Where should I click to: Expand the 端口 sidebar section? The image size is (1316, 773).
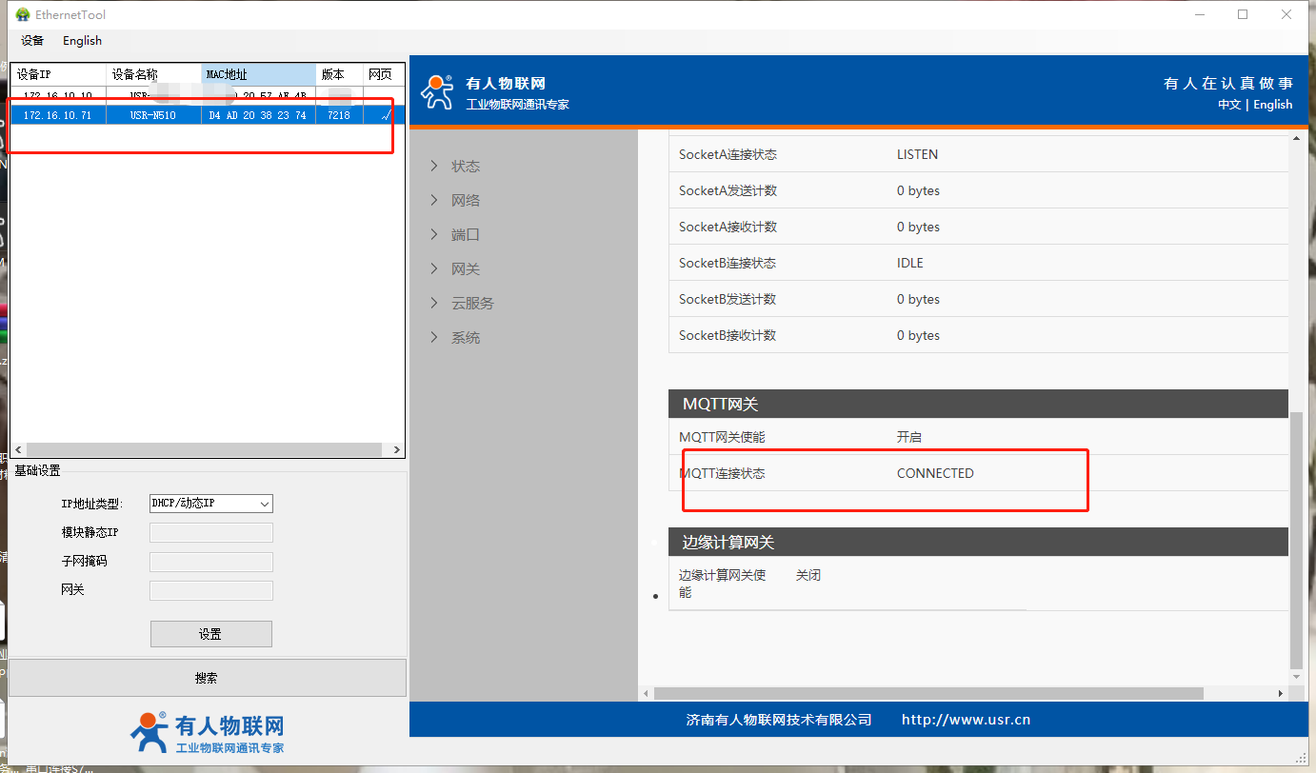click(x=465, y=235)
